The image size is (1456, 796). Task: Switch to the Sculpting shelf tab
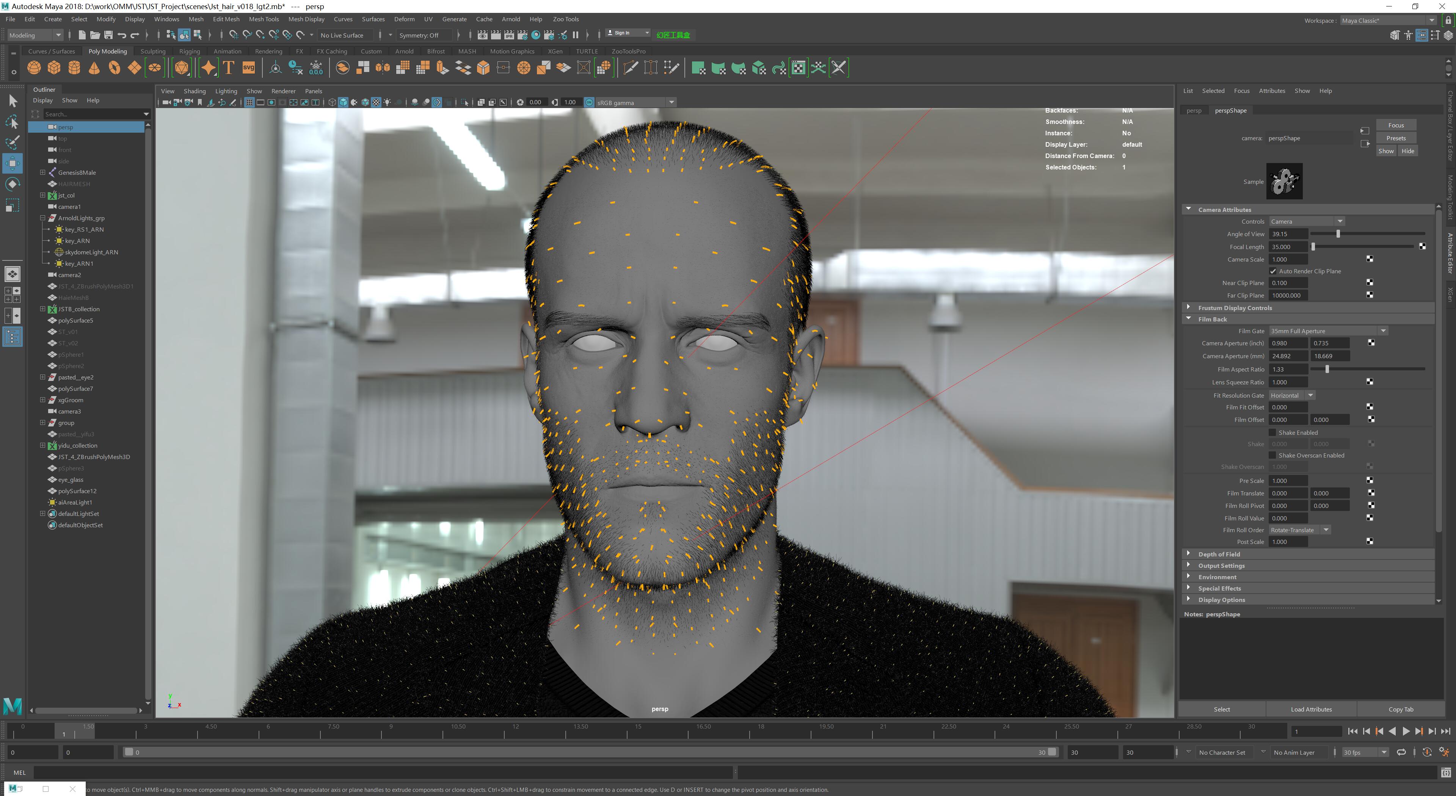(x=153, y=52)
